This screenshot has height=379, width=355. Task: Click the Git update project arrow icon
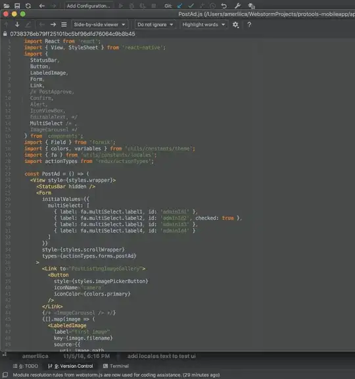tap(179, 6)
